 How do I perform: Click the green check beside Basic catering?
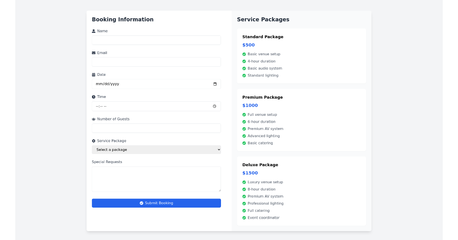(x=244, y=143)
